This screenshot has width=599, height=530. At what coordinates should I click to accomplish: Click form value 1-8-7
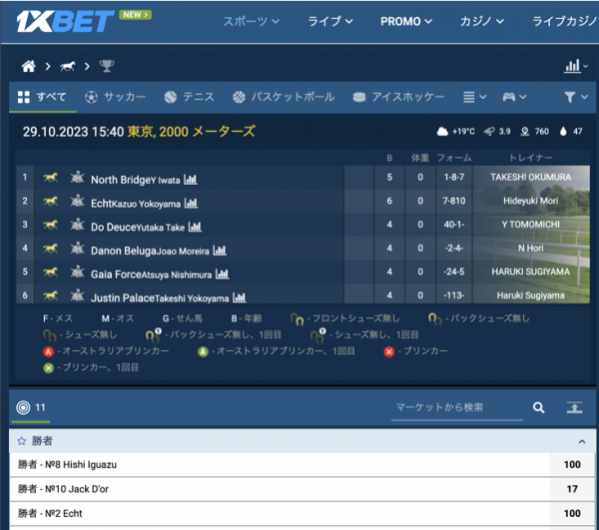pyautogui.click(x=454, y=178)
